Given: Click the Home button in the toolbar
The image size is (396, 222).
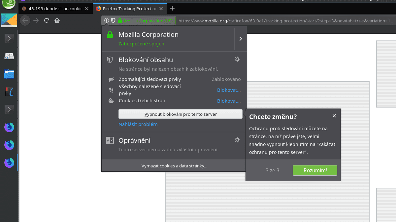Looking at the screenshot, I should [57, 20].
